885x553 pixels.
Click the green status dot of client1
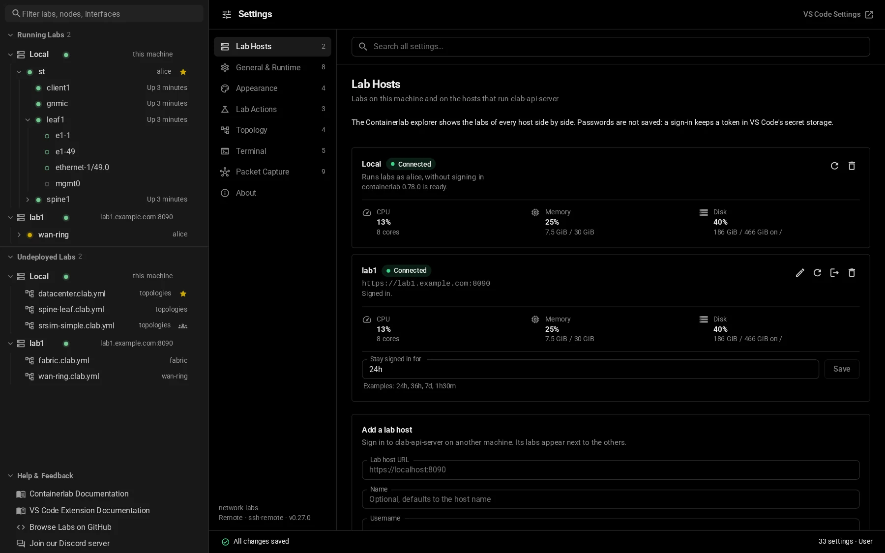pos(38,88)
